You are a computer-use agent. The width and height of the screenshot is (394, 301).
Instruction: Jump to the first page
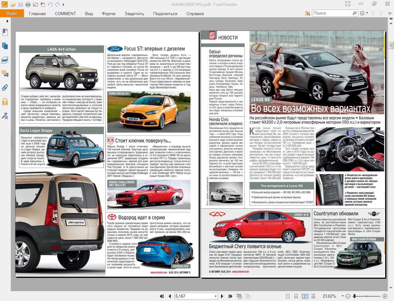pyautogui.click(x=162, y=296)
